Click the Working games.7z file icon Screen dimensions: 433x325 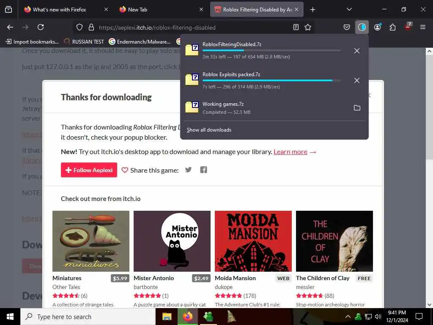tap(192, 107)
